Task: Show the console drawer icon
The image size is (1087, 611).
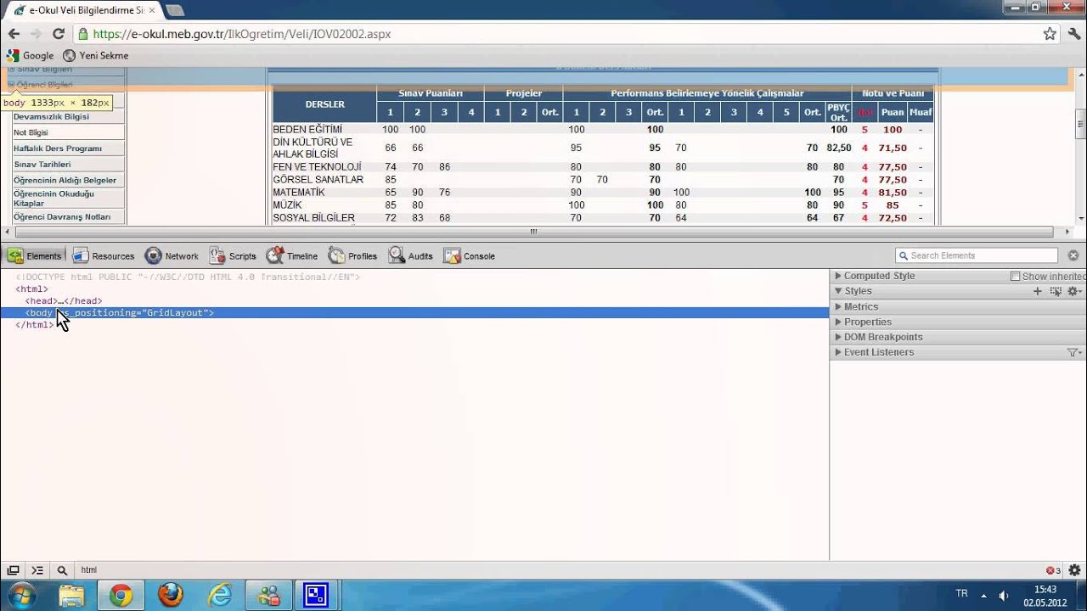Action: click(37, 570)
